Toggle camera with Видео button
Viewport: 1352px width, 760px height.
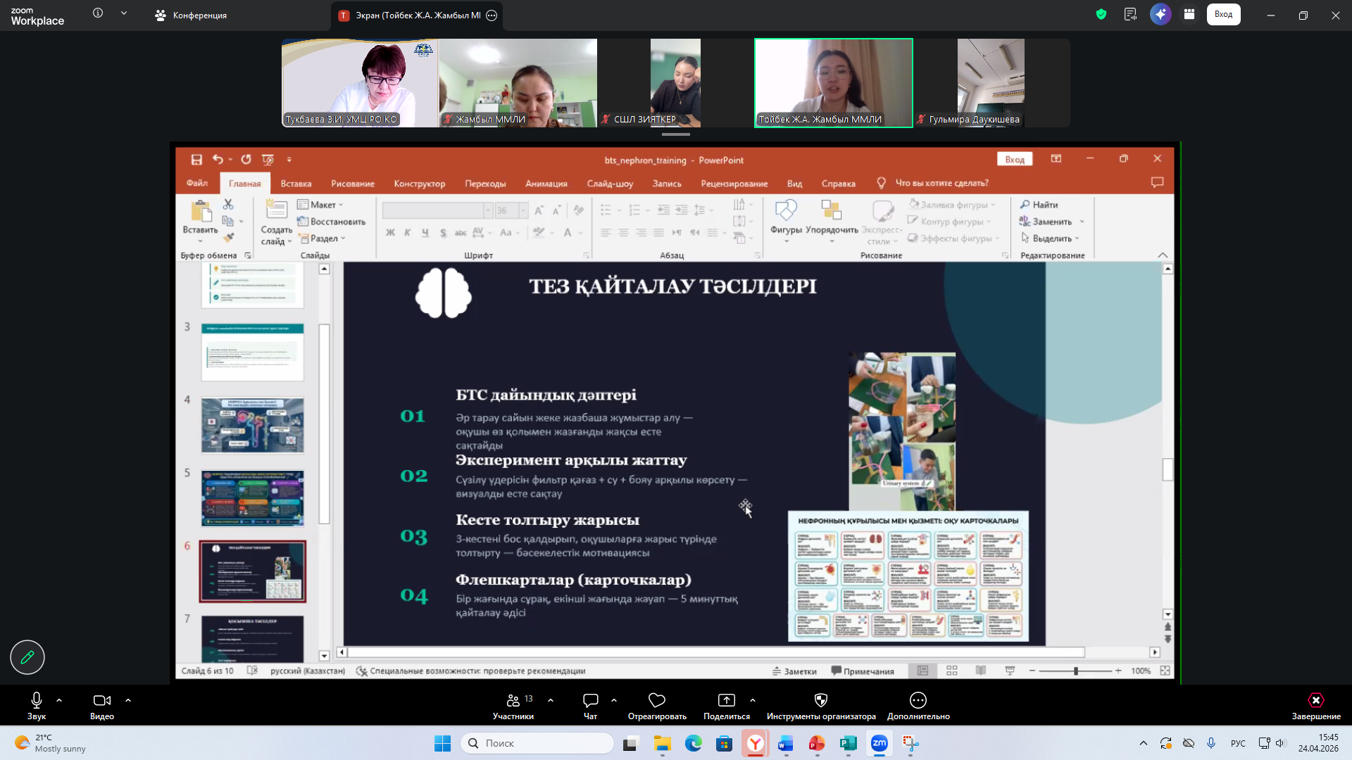(x=102, y=706)
